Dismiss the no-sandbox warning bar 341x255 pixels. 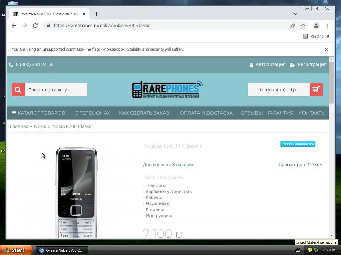click(x=326, y=49)
